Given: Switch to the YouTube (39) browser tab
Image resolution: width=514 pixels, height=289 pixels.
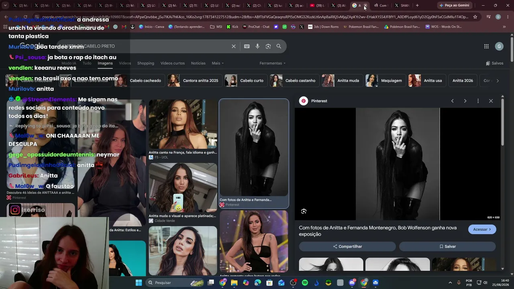Looking at the screenshot, I should click(x=317, y=5).
